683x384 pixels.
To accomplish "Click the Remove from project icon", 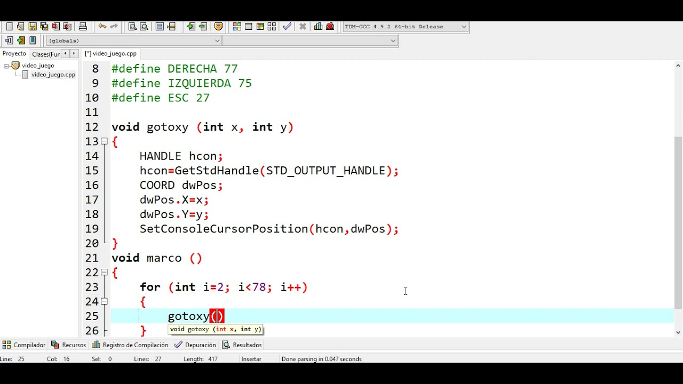I will [203, 27].
